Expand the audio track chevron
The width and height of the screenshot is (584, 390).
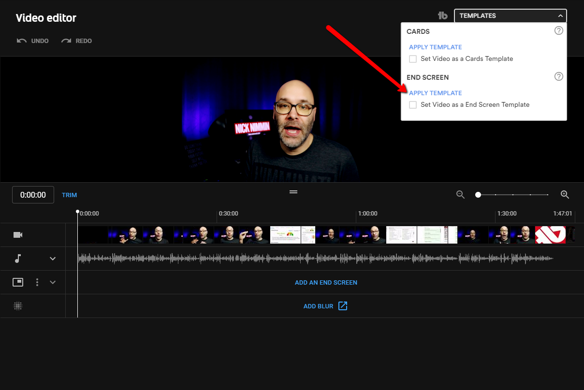tap(53, 259)
